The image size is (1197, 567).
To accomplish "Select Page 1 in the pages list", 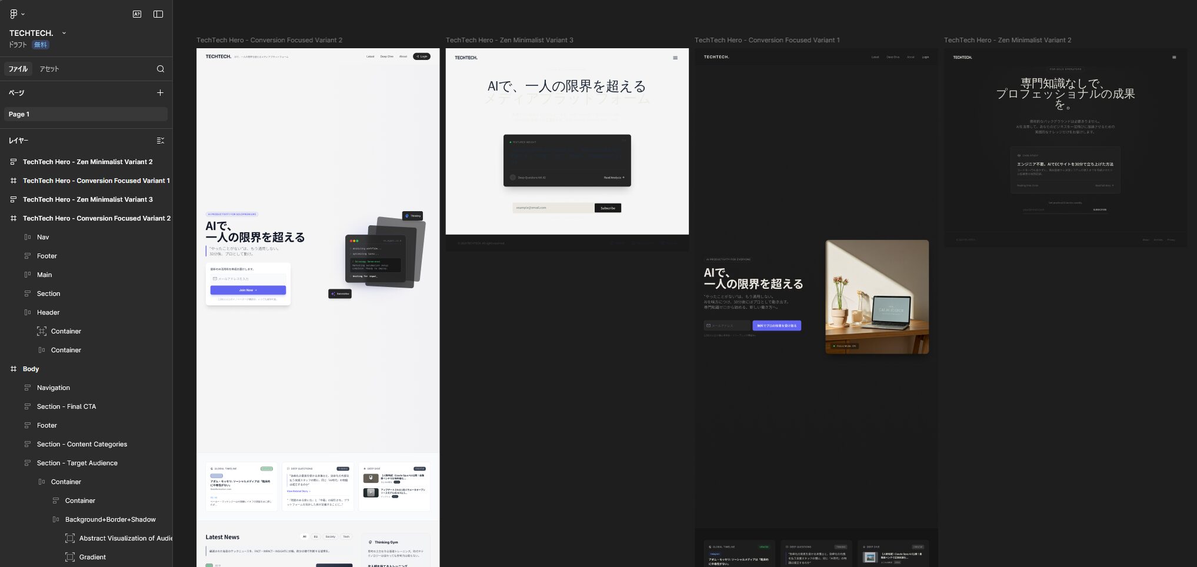I will (x=19, y=114).
